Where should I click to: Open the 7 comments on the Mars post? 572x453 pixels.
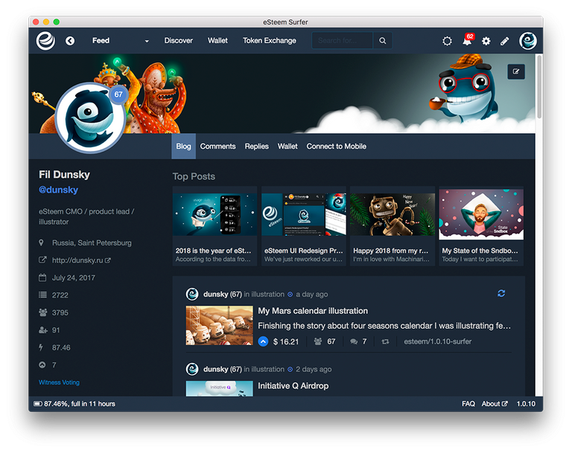tap(358, 341)
